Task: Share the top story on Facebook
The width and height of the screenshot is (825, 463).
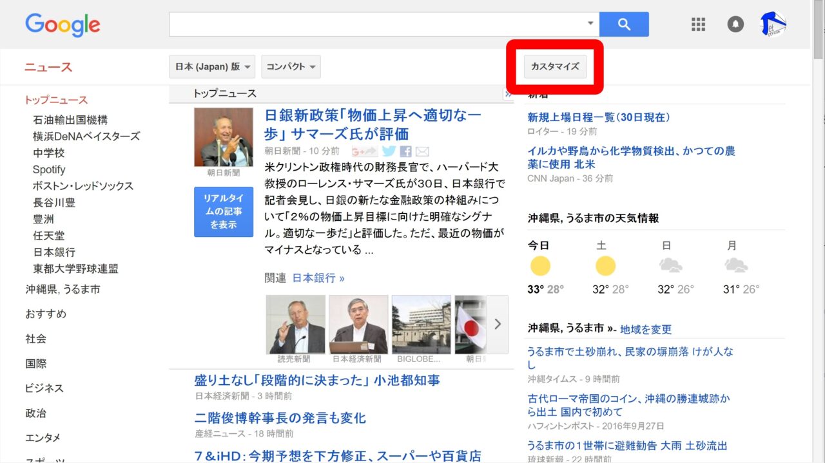Action: 405,151
